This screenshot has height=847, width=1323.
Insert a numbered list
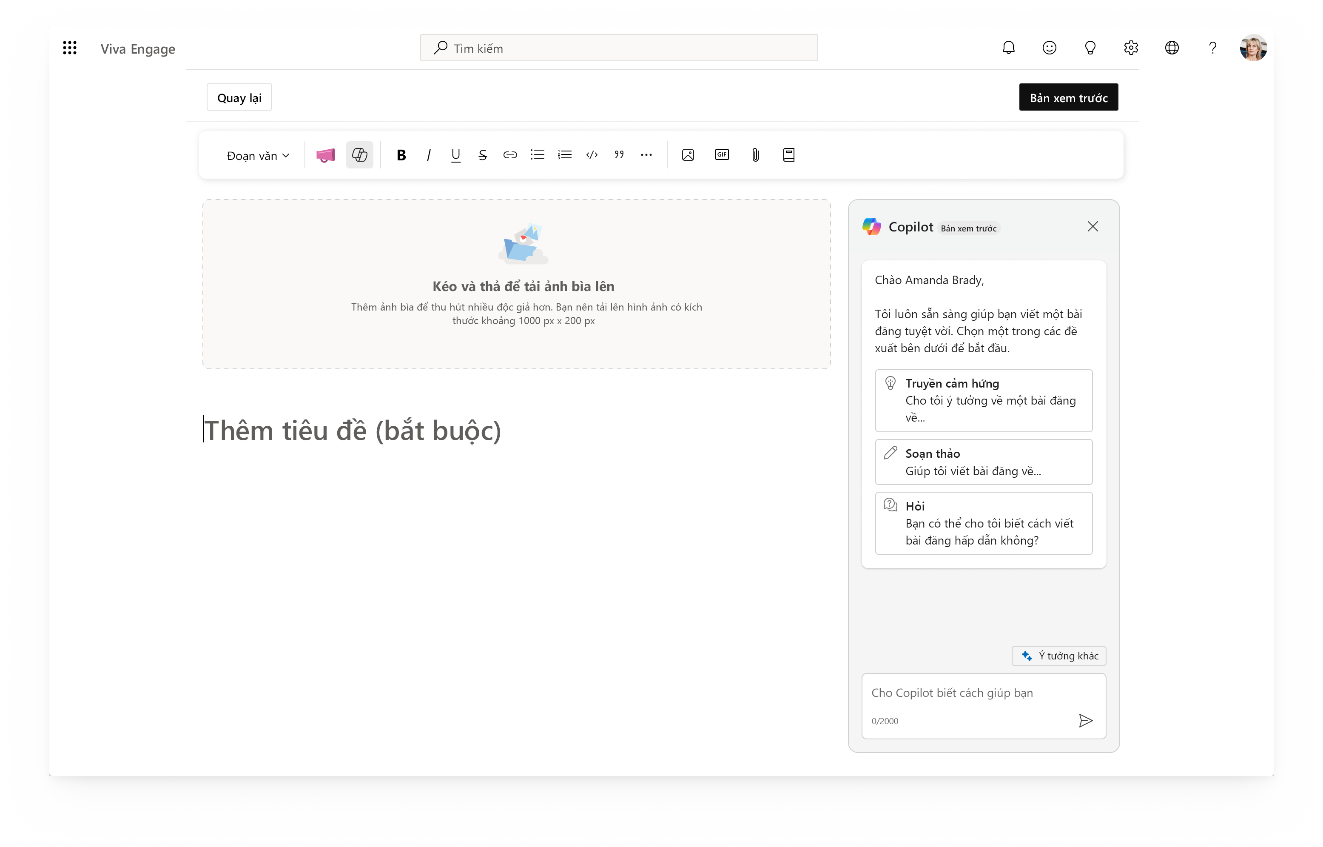[x=564, y=155]
